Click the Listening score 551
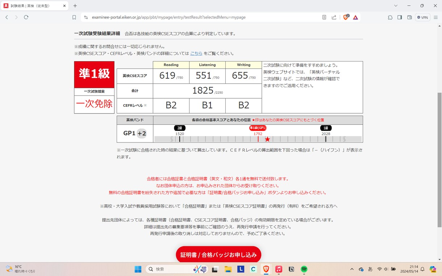The width and height of the screenshot is (442, 276). pyautogui.click(x=203, y=76)
